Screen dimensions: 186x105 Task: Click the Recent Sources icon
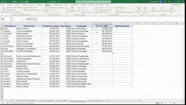(x=24, y=8)
